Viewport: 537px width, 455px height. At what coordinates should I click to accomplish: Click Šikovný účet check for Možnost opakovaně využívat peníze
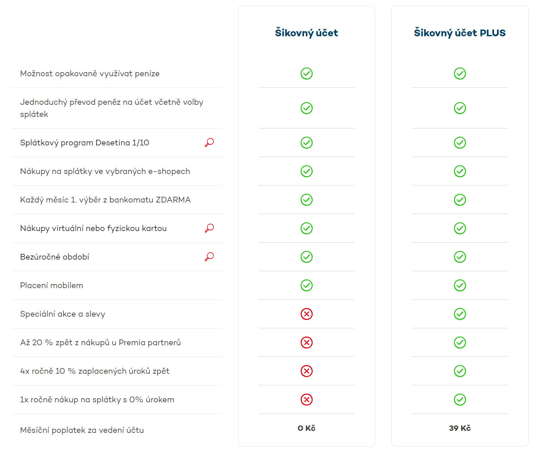coord(306,74)
